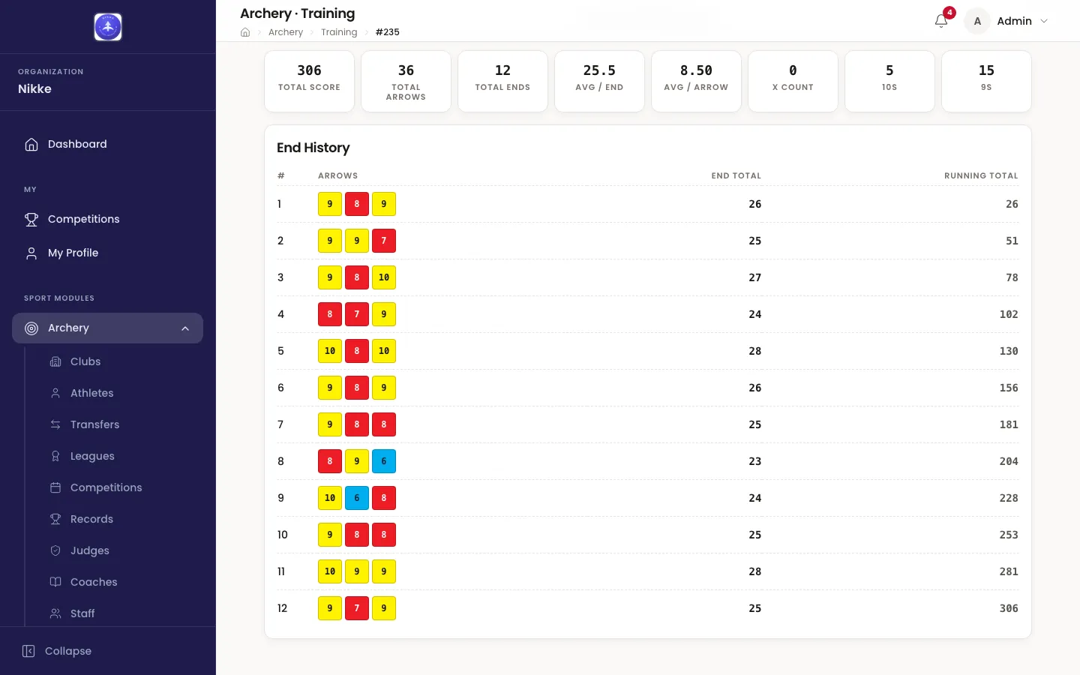Open the Admin account dropdown arrow
Image resolution: width=1080 pixels, height=675 pixels.
point(1044,21)
